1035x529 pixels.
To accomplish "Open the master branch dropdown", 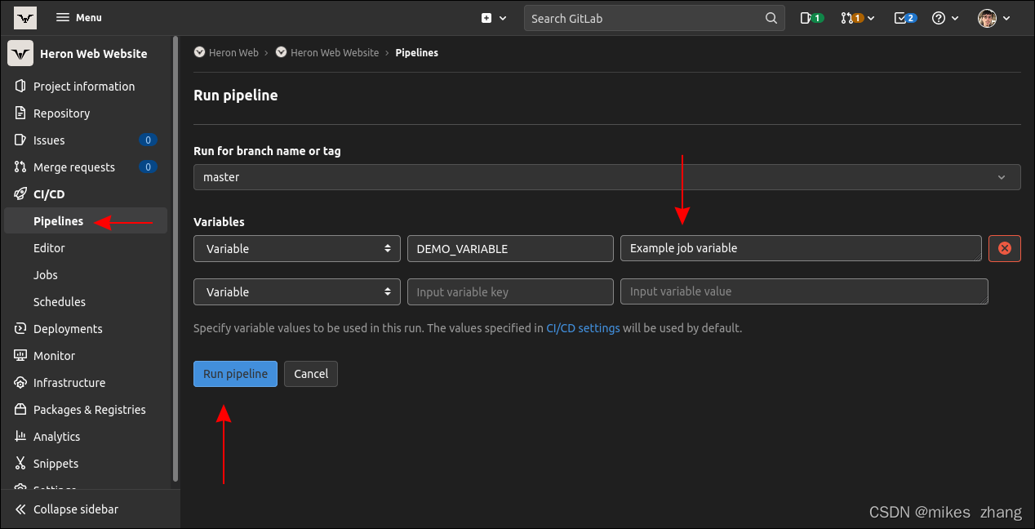I will 607,177.
